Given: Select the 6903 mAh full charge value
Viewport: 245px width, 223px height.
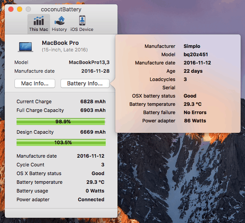Looking at the screenshot, I should coord(93,110).
